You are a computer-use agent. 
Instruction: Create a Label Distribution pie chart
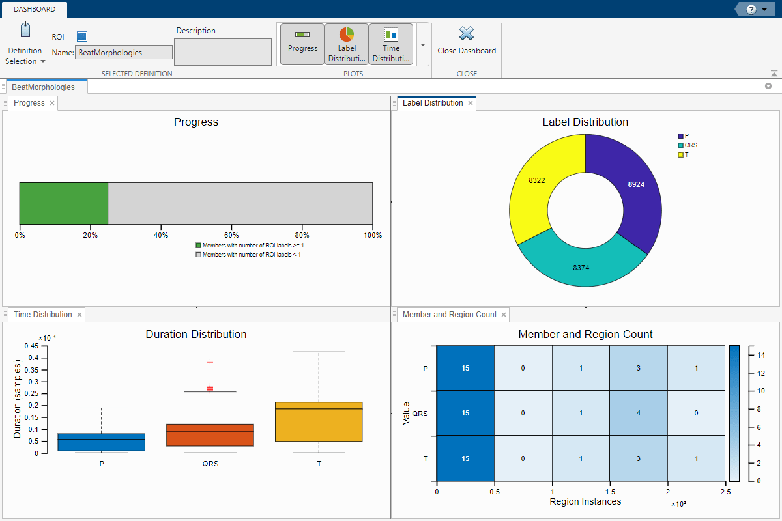coord(346,43)
